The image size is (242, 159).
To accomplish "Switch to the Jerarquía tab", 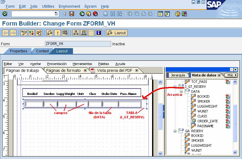I will pos(178,75).
